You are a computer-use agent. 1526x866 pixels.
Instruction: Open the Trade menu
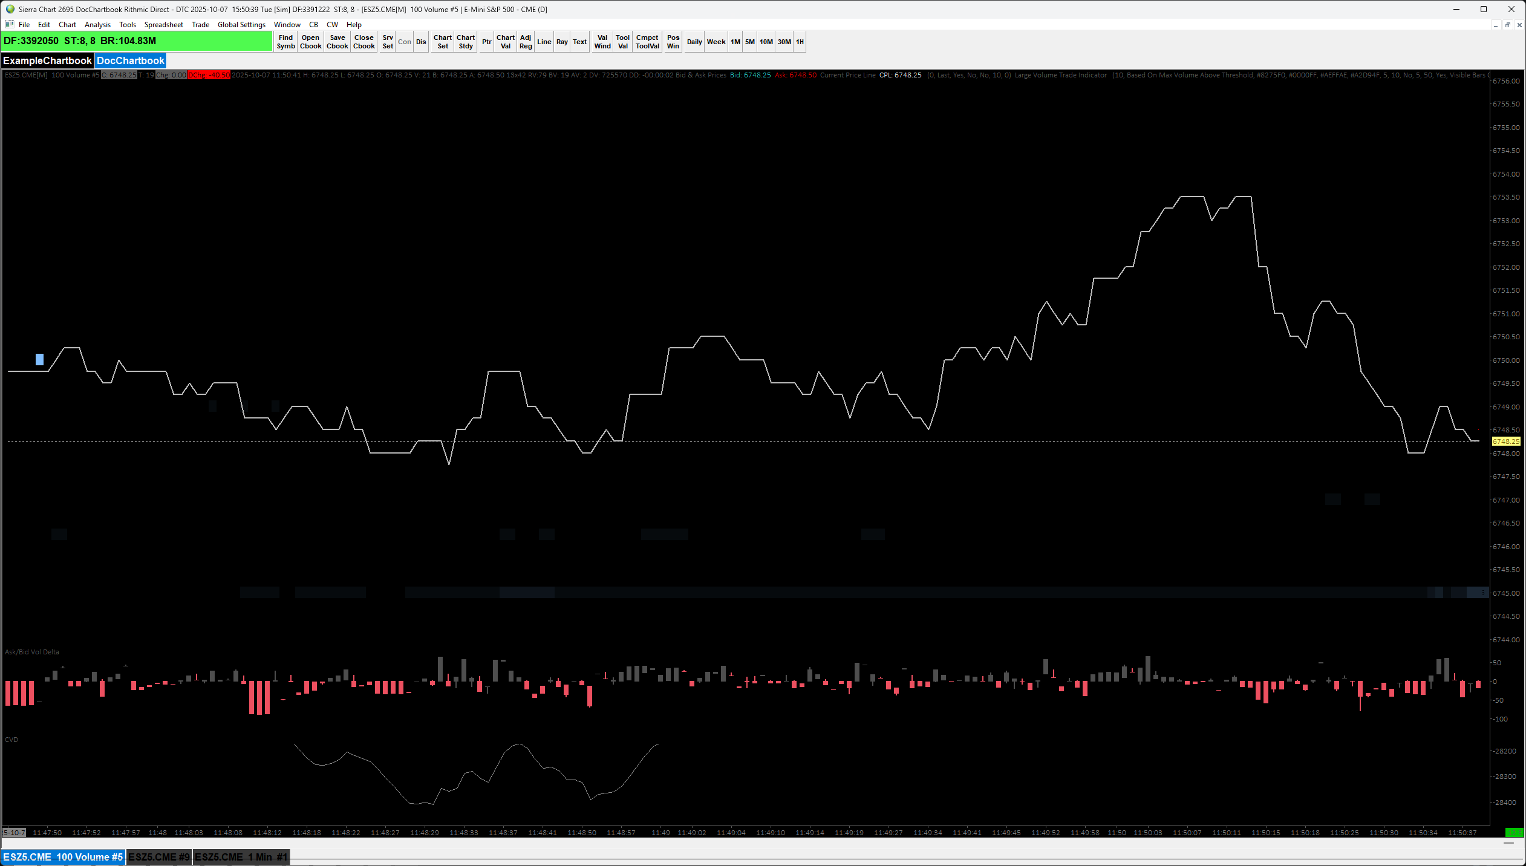200,25
